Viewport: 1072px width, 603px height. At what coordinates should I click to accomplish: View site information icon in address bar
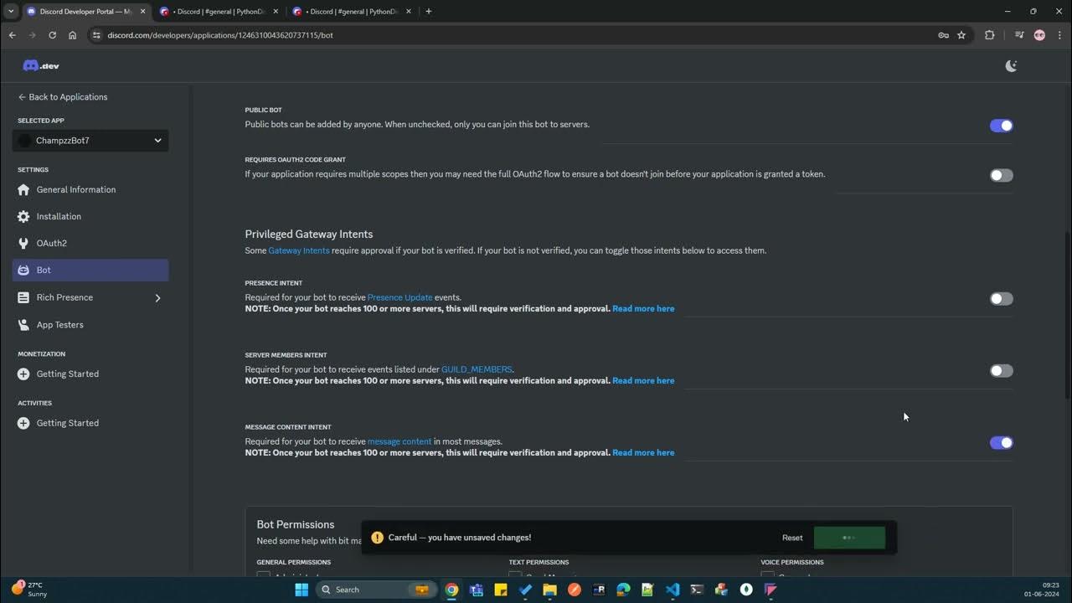96,35
